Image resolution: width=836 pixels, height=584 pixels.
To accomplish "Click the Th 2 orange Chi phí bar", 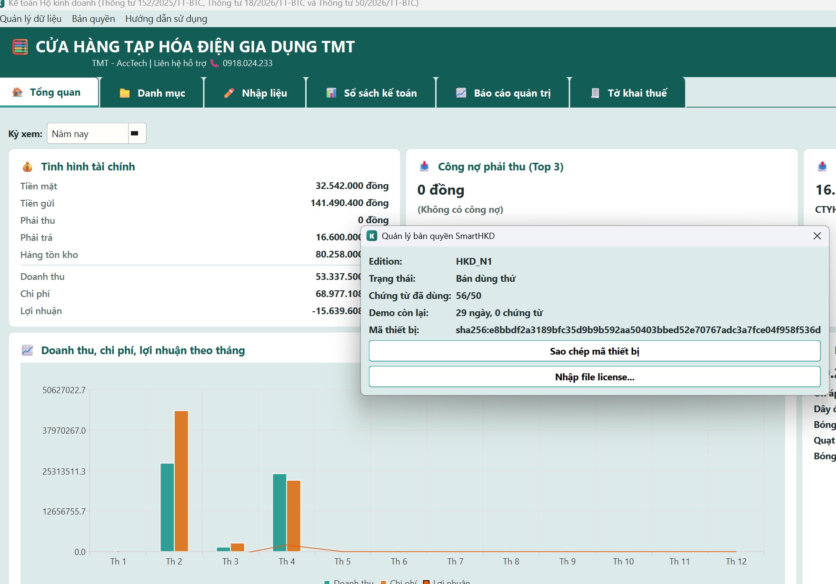I will click(x=181, y=481).
